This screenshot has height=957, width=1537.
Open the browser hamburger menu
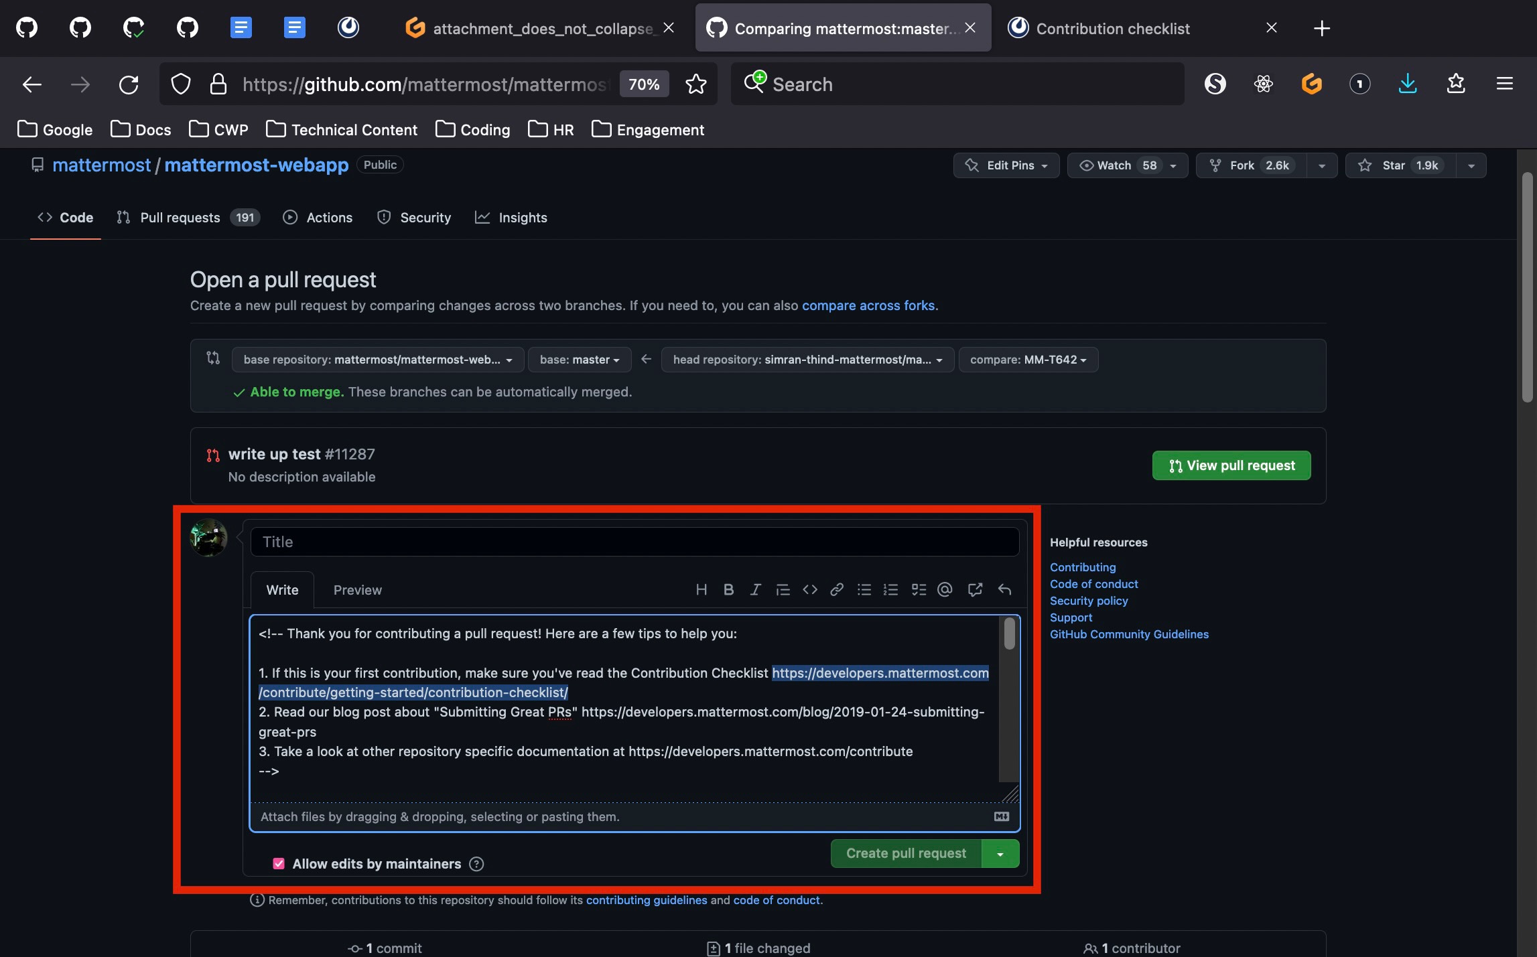click(x=1504, y=84)
